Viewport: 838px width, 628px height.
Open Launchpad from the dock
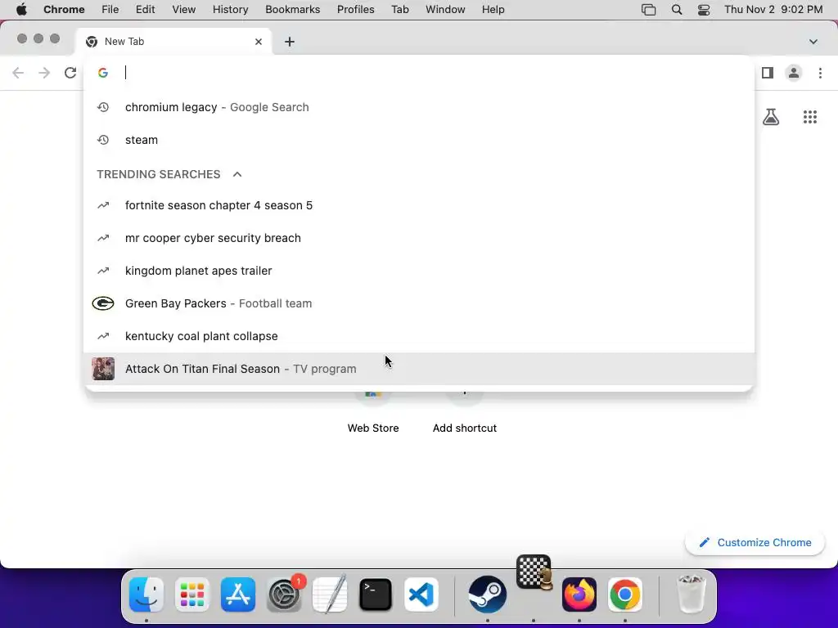point(192,594)
